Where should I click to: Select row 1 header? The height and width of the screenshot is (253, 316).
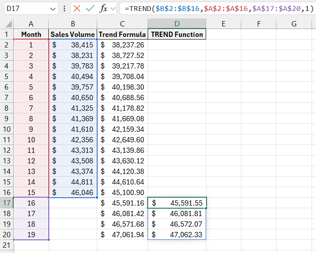click(7, 34)
